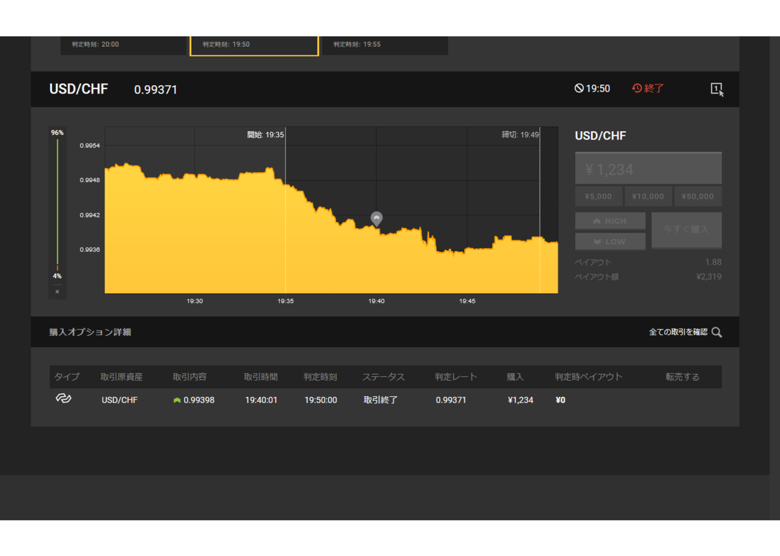
Task: Click the 19:50:00 expiry time cell
Action: pyautogui.click(x=320, y=400)
